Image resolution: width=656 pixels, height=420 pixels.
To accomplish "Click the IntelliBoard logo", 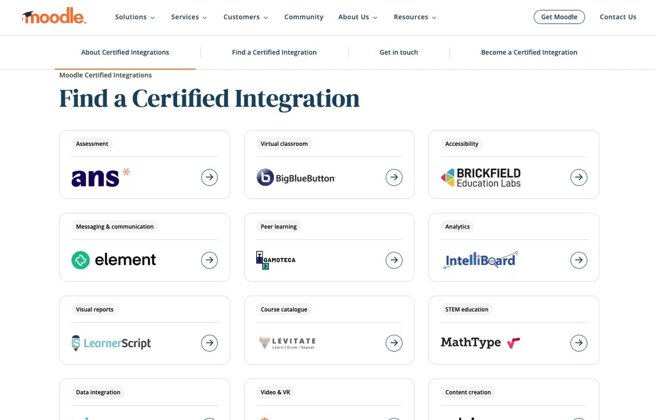I will click(481, 260).
